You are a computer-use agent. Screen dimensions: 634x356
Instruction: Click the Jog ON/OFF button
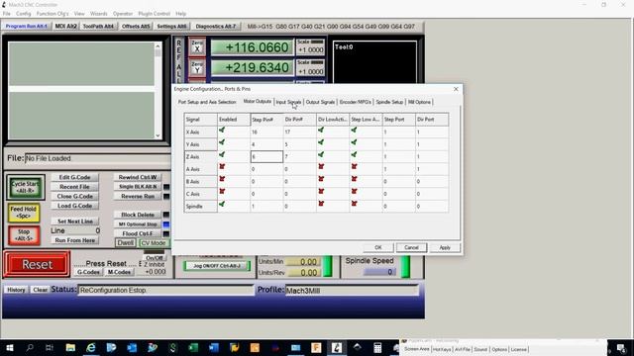[217, 266]
